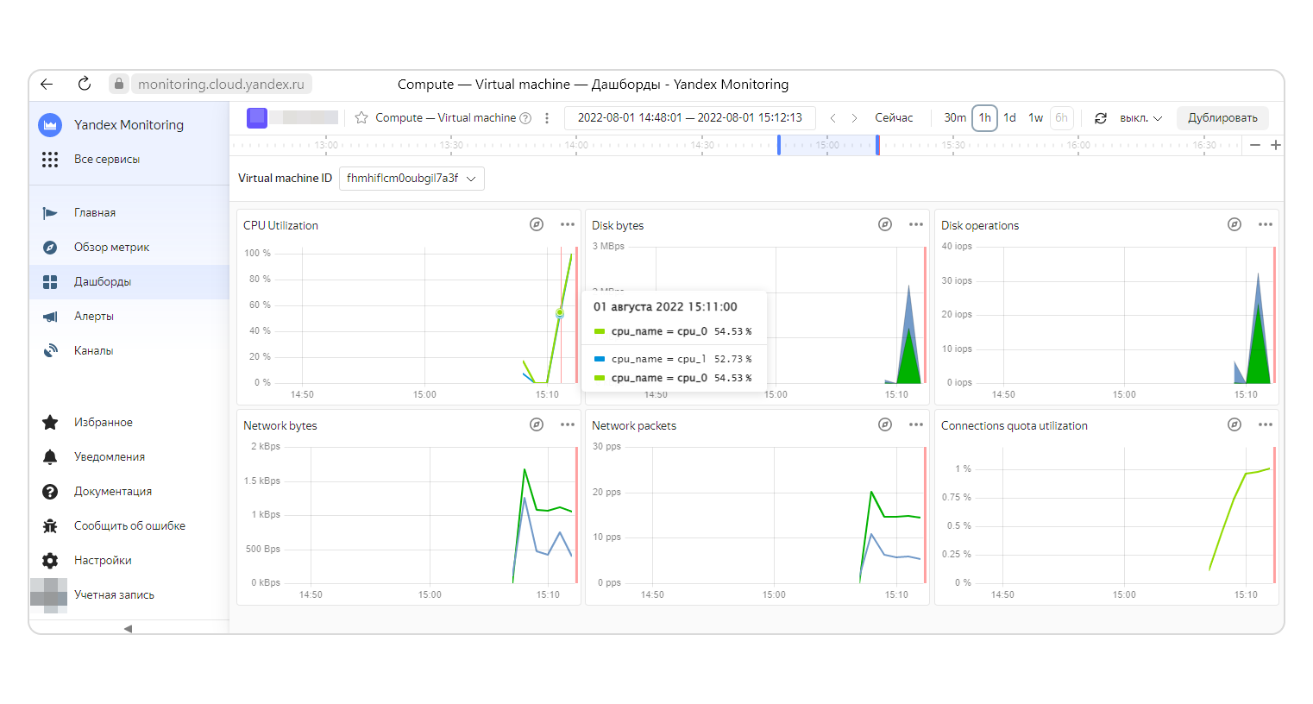This screenshot has width=1313, height=704.
Task: Click the purple project icon in breadcrumb
Action: pos(257,117)
